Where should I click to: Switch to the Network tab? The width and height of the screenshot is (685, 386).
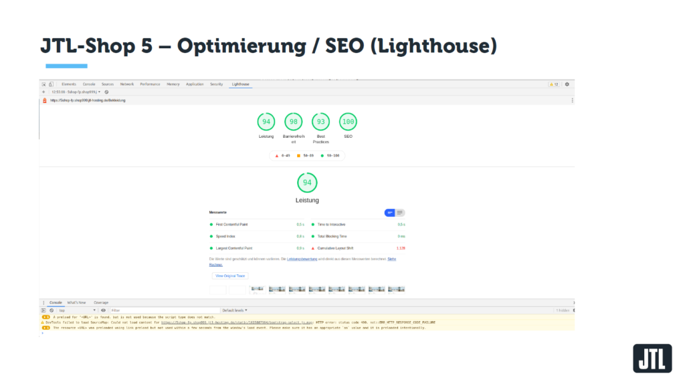click(127, 84)
